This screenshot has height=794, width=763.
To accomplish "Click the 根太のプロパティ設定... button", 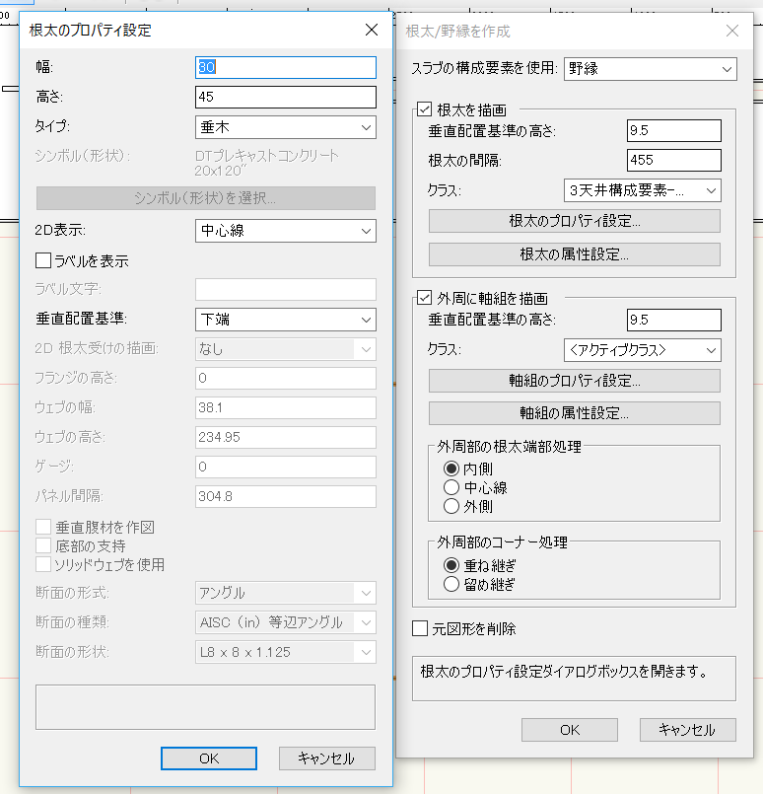I will [x=574, y=221].
